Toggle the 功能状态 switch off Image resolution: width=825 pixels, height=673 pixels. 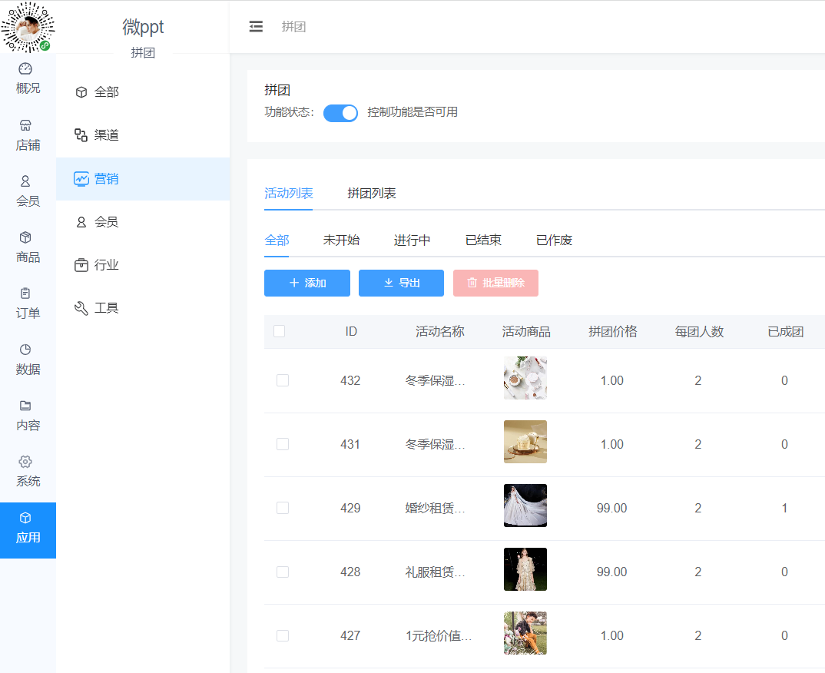[x=340, y=113]
